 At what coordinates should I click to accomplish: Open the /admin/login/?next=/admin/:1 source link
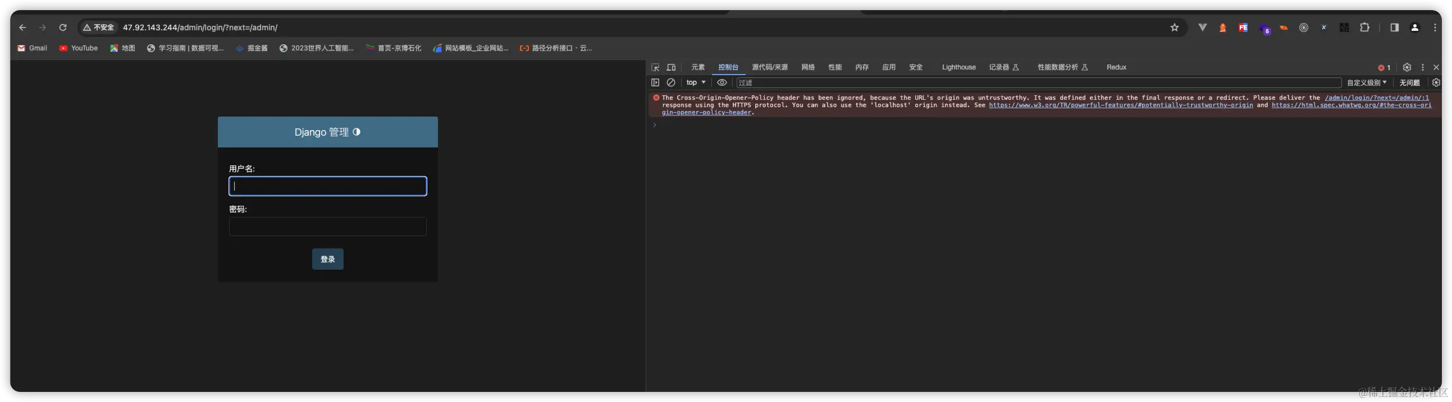coord(1376,98)
